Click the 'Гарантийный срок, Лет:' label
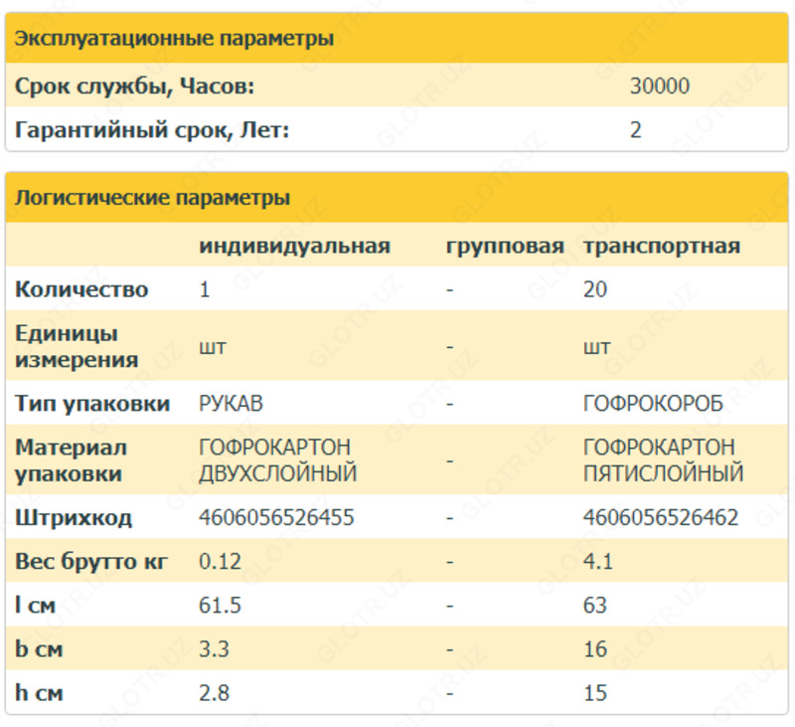Viewport: 795px width, 727px height. [152, 129]
